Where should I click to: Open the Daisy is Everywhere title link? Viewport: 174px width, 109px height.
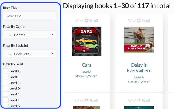pyautogui.click(x=139, y=68)
